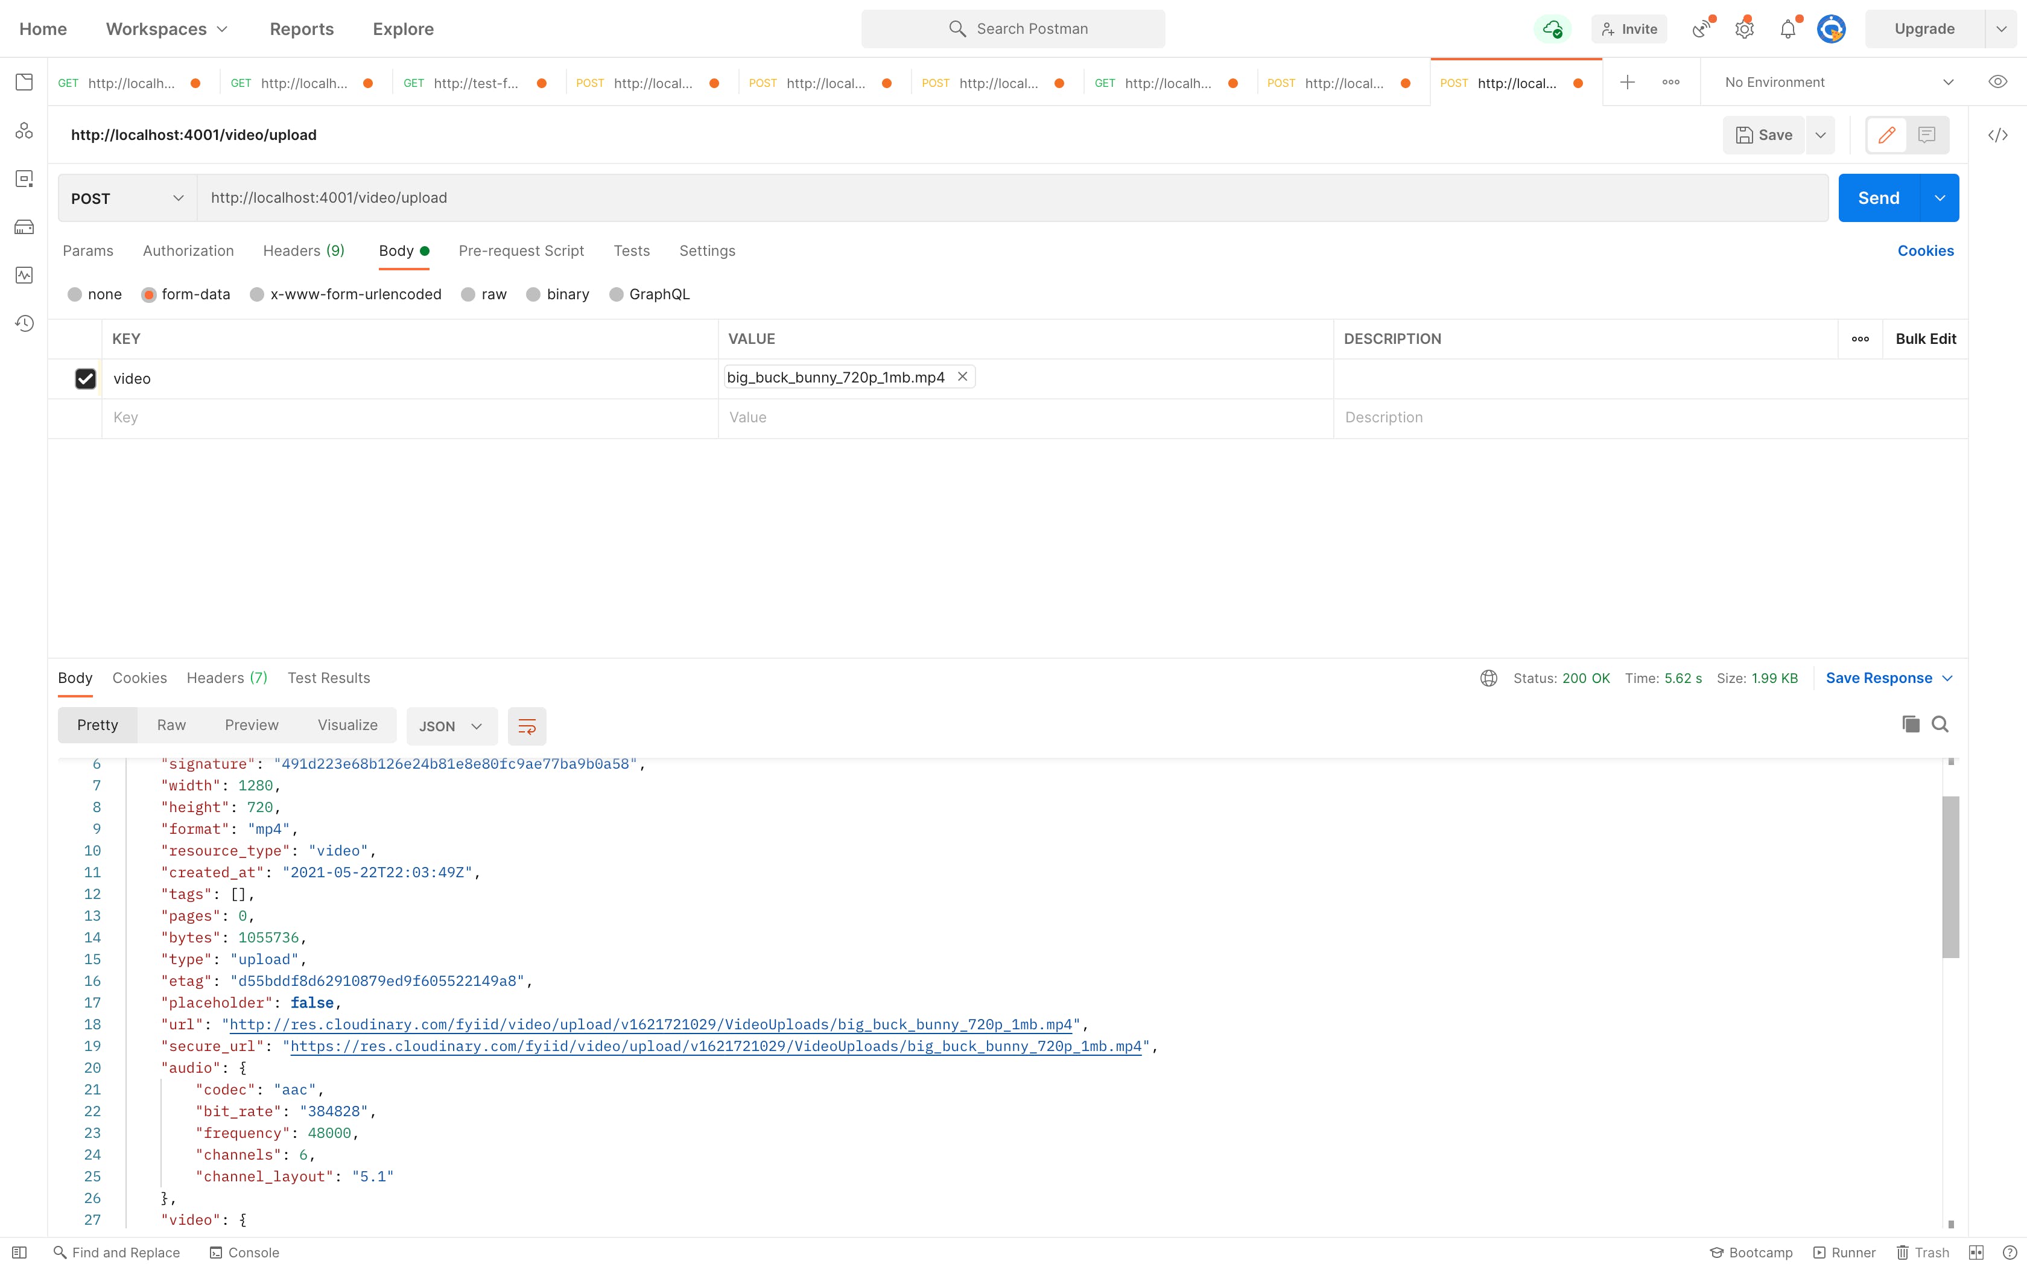Open the Cookies link
The height and width of the screenshot is (1267, 2027).
click(x=1926, y=250)
